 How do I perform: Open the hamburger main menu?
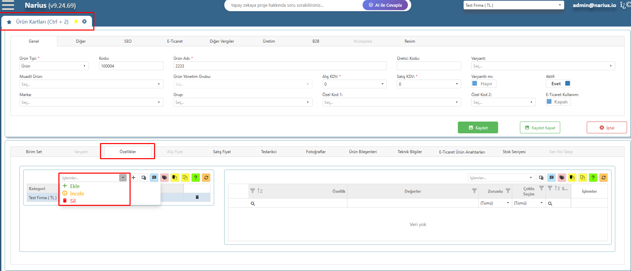tap(8, 5)
